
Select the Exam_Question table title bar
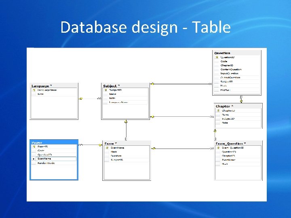point(238,143)
